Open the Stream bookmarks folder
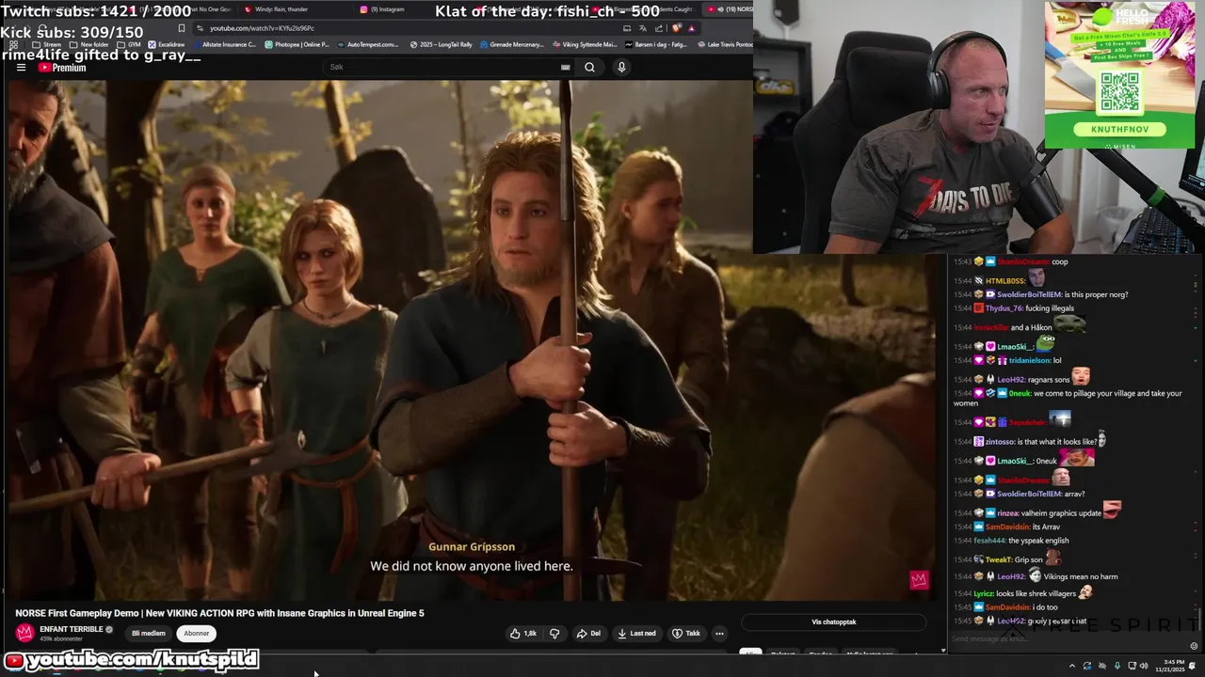 click(x=46, y=44)
